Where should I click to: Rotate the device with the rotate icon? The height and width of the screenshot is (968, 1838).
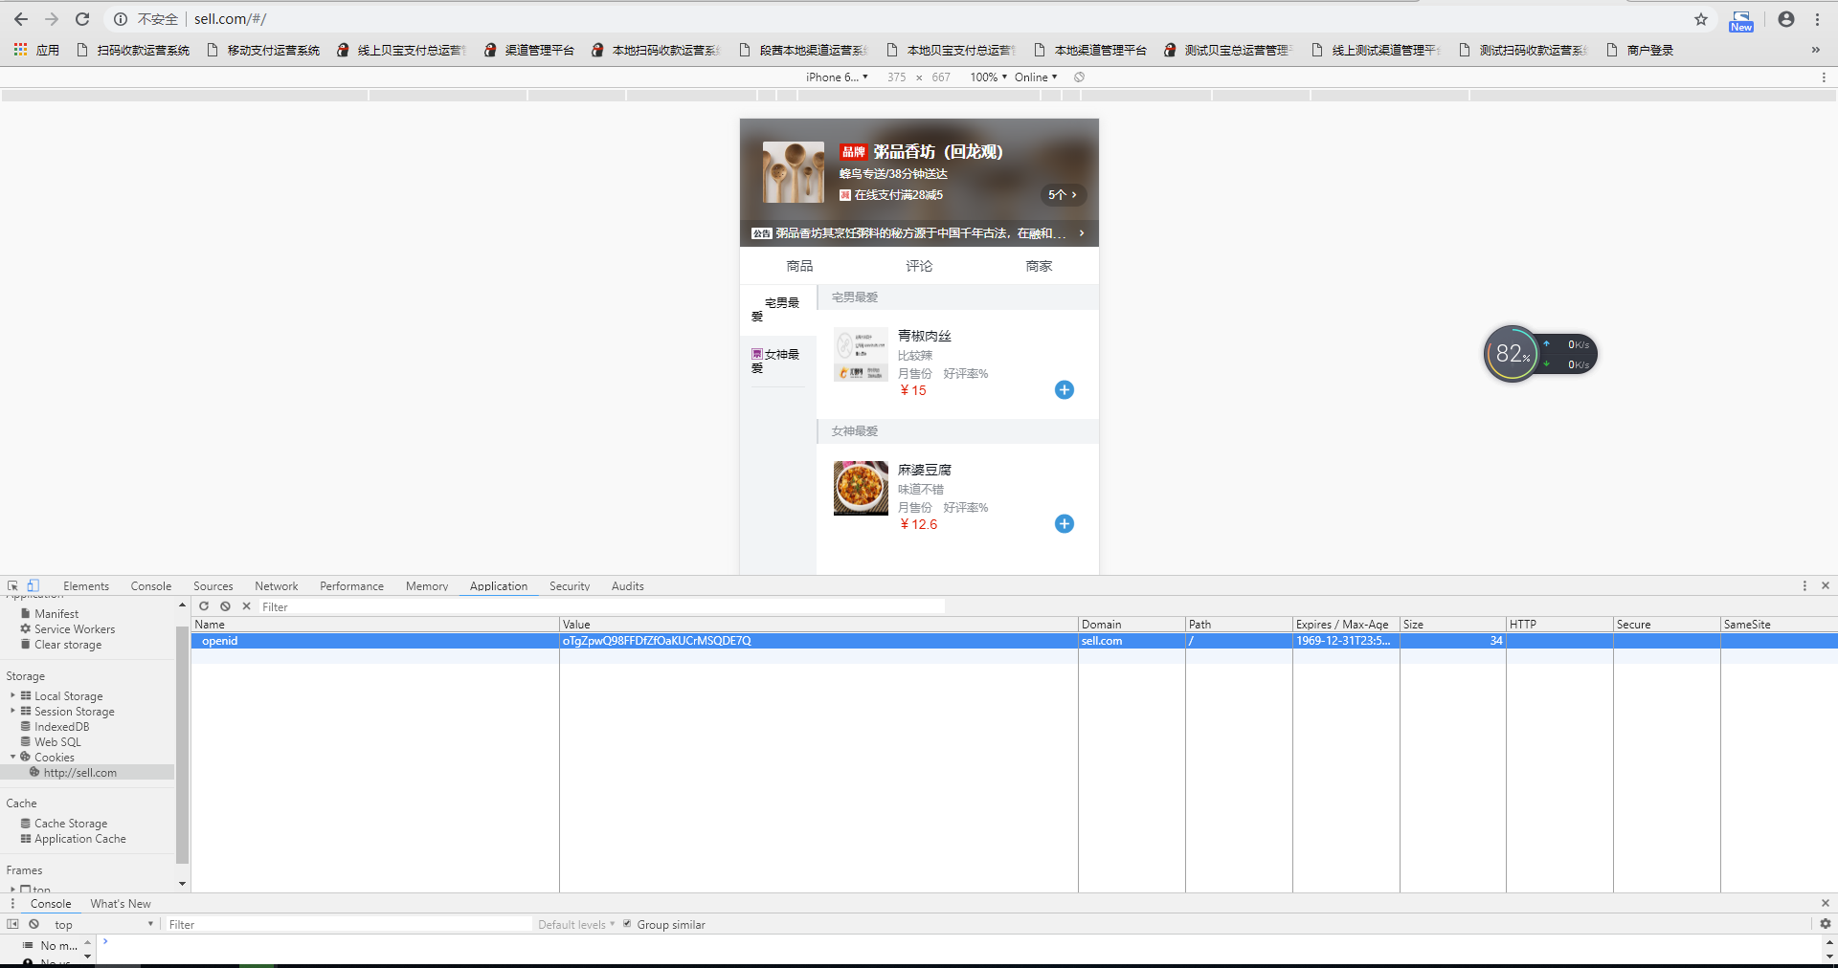pos(1079,77)
